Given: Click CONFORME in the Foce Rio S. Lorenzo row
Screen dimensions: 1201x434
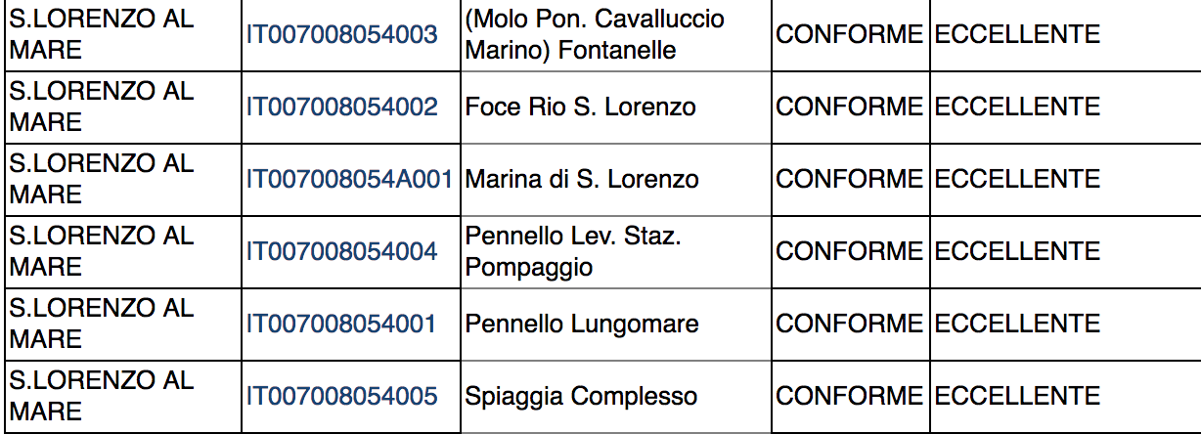Looking at the screenshot, I should pos(849,107).
